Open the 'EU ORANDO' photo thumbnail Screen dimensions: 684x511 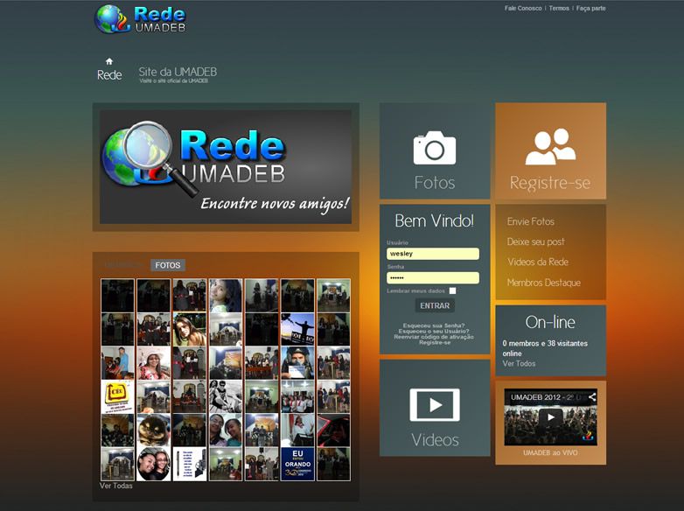coord(297,465)
